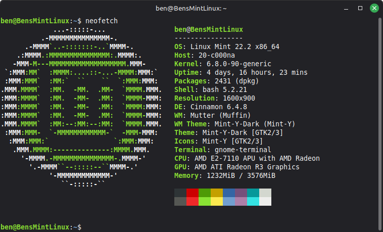The height and width of the screenshot is (232, 383).
Task: Click the purple color block
Action: point(241,193)
